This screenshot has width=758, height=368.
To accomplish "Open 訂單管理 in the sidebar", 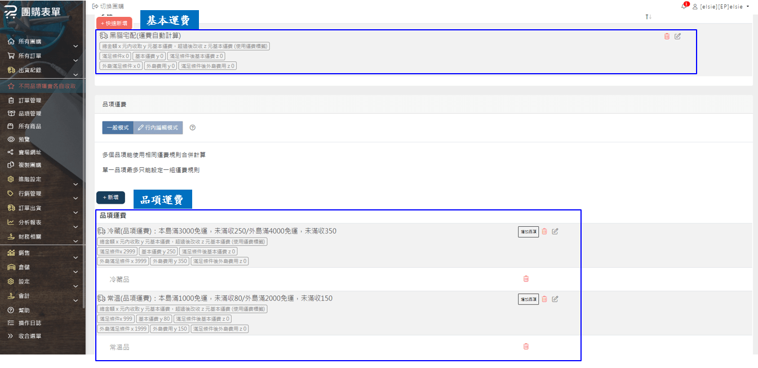I will (x=29, y=101).
